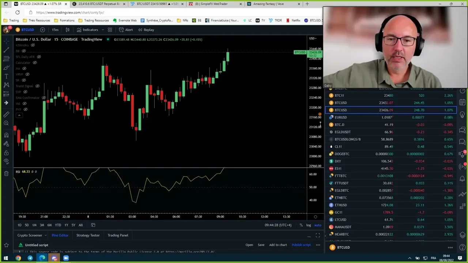This screenshot has width=468, height=263.
Task: Open the USD currency dropdown
Action: (313, 38)
